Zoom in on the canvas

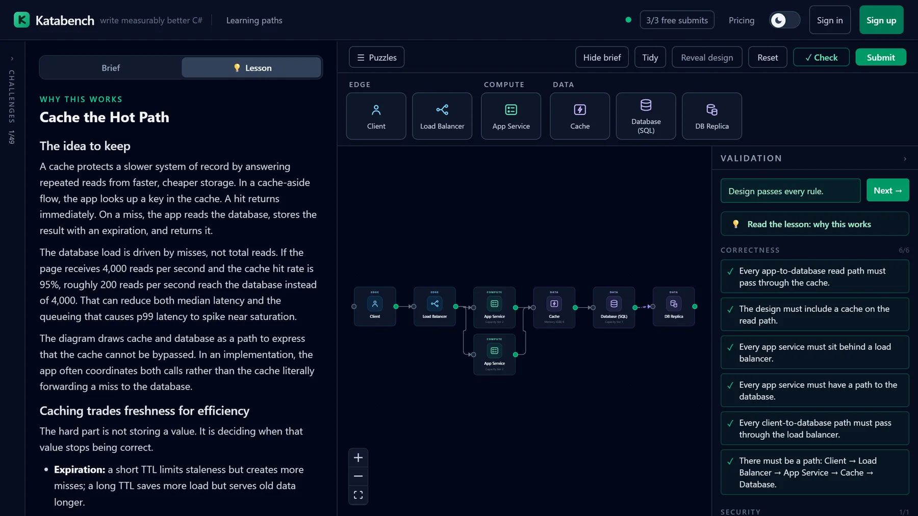pos(358,457)
